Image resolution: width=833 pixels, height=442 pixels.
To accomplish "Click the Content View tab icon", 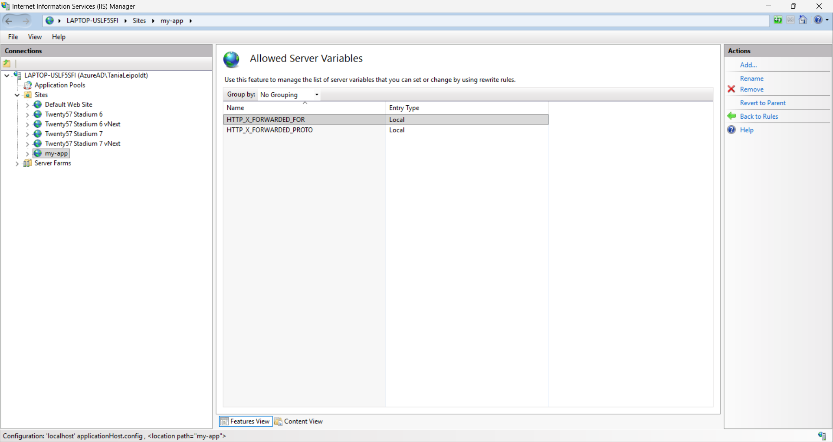I will (278, 421).
